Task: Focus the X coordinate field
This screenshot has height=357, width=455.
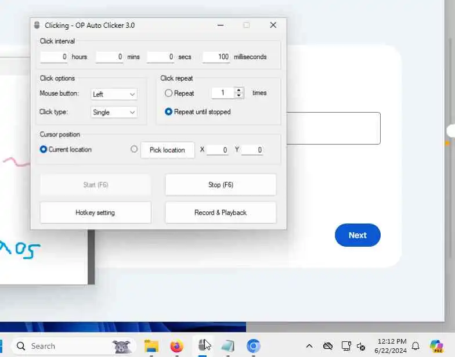Action: point(217,150)
